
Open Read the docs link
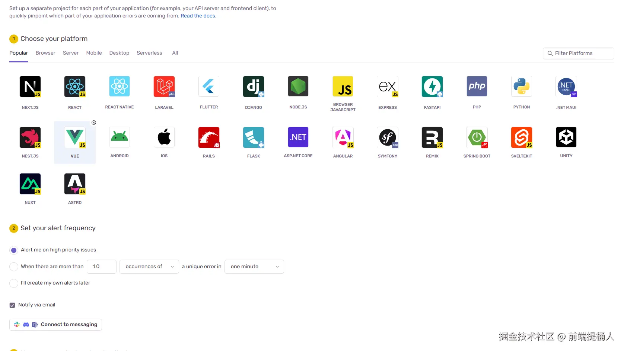point(198,16)
